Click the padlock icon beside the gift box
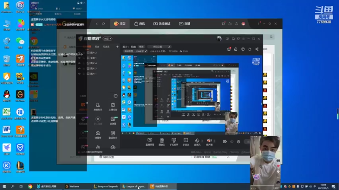Screen dimensions: 339x190 [236, 49]
